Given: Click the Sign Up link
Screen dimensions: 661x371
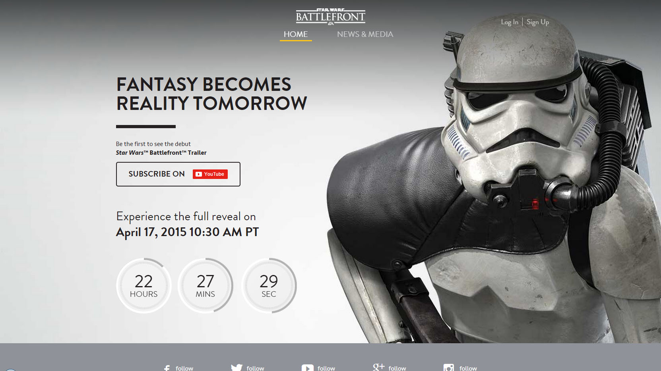Looking at the screenshot, I should (x=538, y=22).
